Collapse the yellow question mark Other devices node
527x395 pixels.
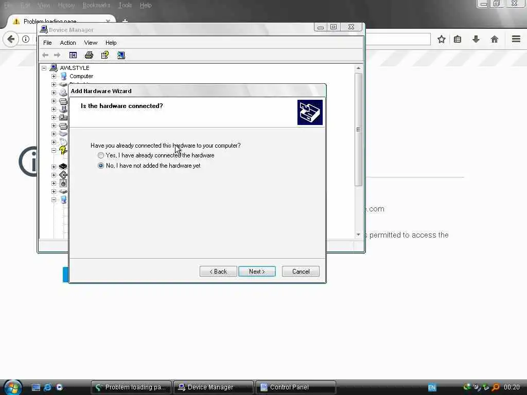[54, 151]
